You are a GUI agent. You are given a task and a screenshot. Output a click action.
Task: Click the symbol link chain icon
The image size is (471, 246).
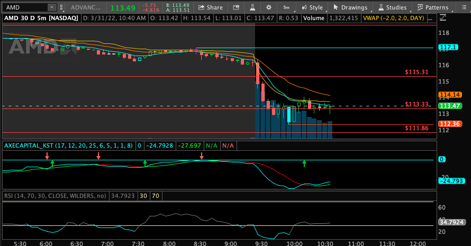61,7
